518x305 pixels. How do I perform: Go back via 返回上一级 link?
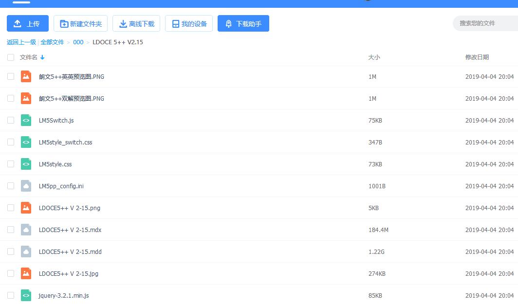pos(21,42)
